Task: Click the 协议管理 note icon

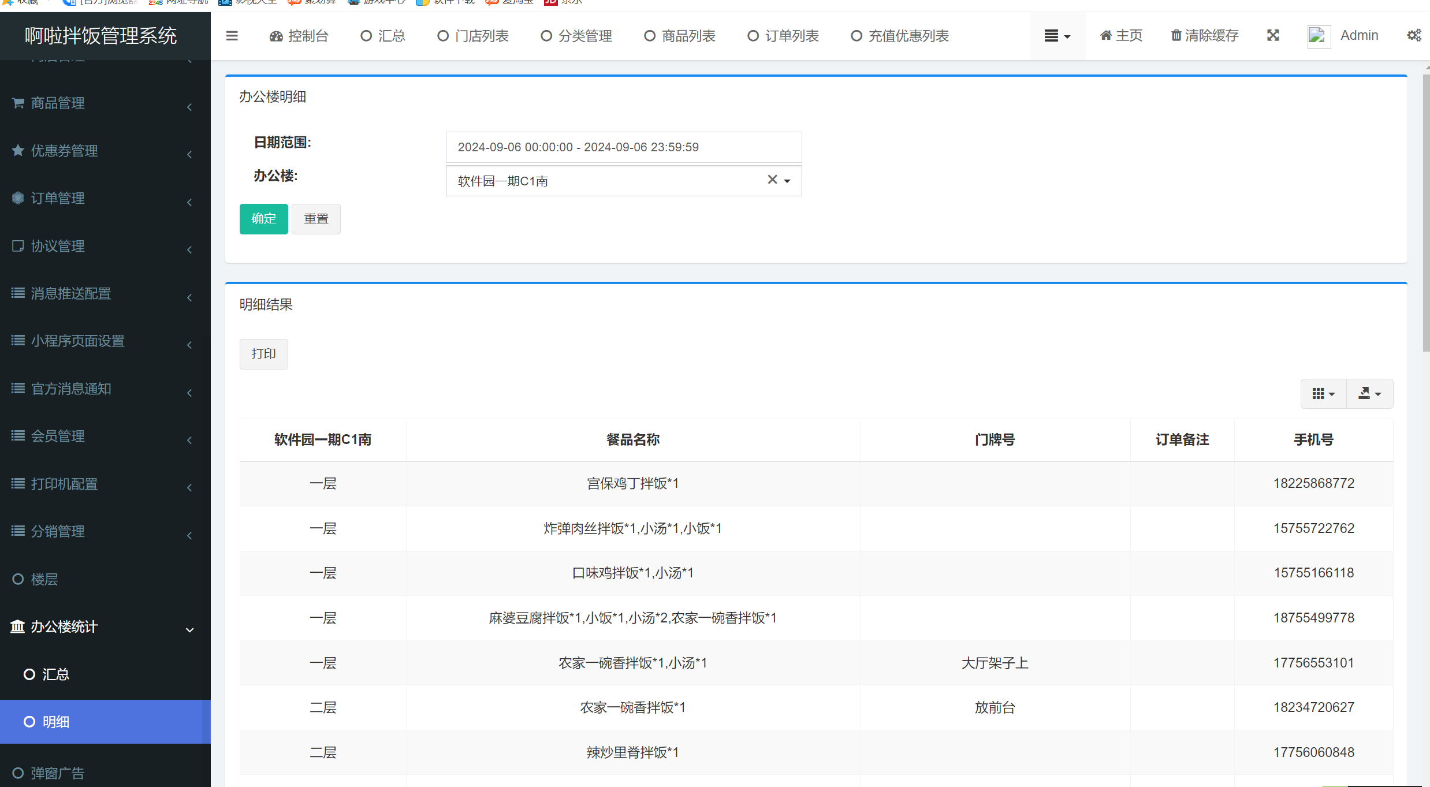Action: click(18, 246)
